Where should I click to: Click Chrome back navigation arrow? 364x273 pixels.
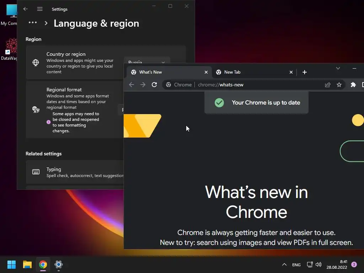point(132,85)
